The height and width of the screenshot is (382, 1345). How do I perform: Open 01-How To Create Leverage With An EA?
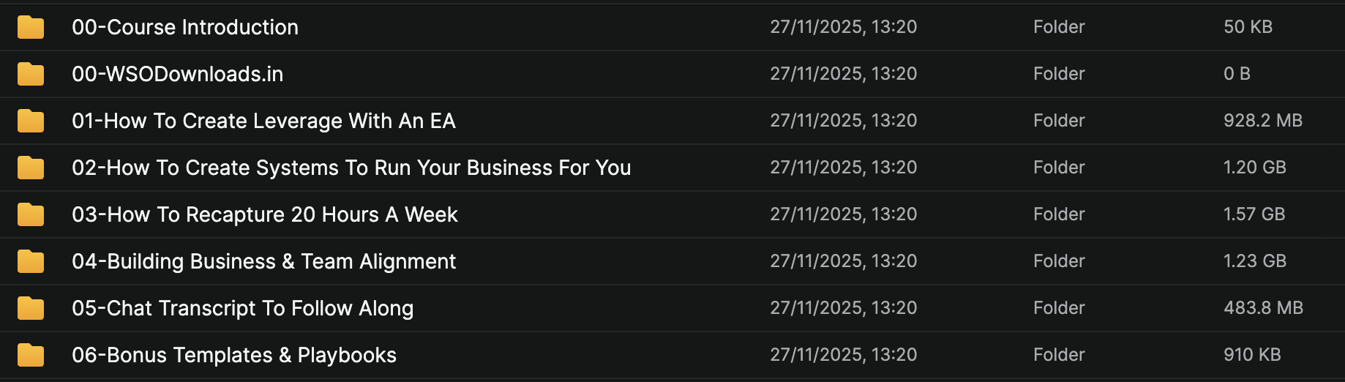pyautogui.click(x=263, y=121)
